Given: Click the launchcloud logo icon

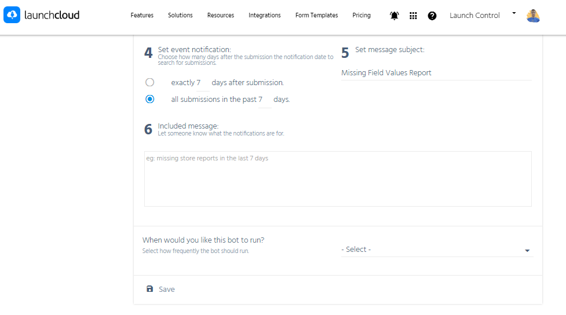Looking at the screenshot, I should pos(12,15).
